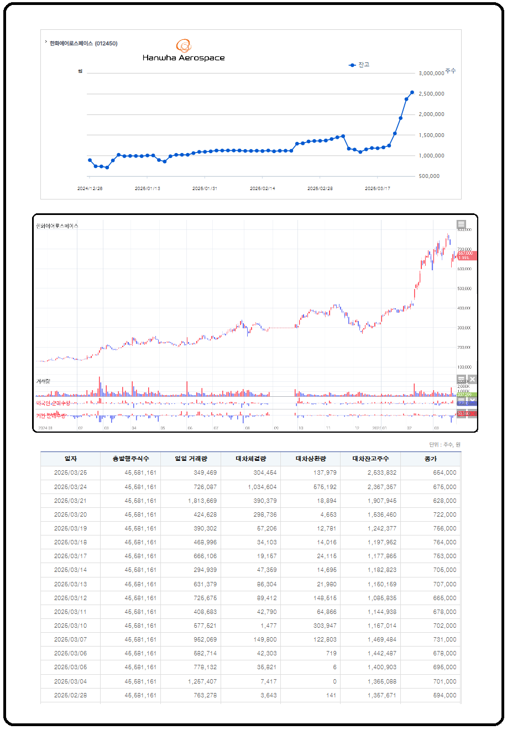Open the foreign net-buy panel menu icon
The height and width of the screenshot is (730, 507).
tap(461, 400)
